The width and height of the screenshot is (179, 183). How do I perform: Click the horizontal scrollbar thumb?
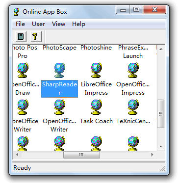click(x=81, y=155)
